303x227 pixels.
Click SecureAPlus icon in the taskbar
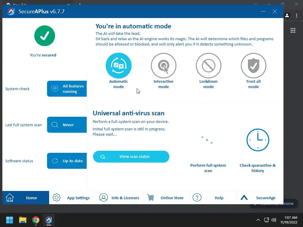coord(49,220)
